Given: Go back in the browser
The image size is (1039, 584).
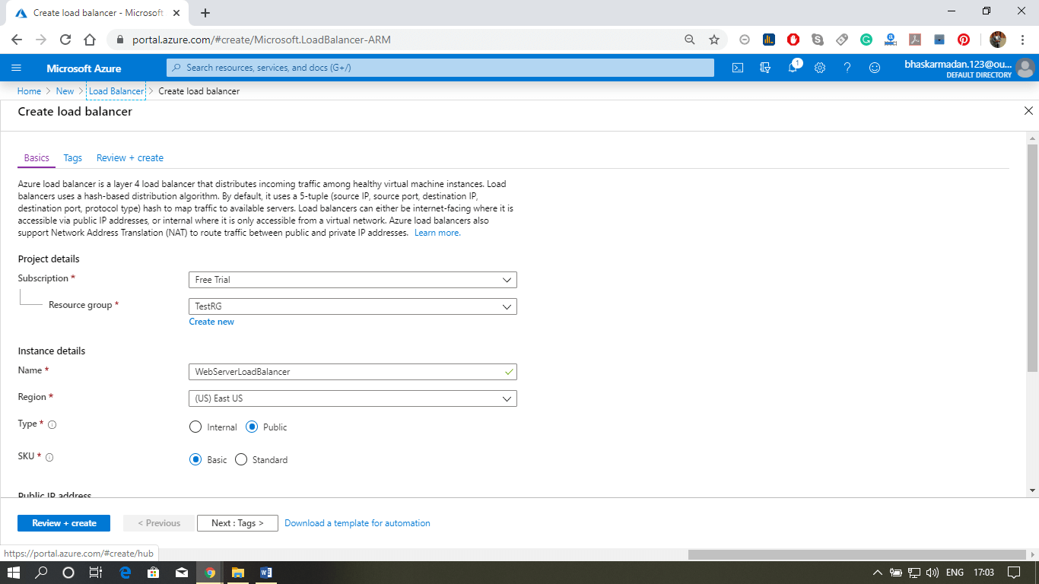Looking at the screenshot, I should 17,40.
